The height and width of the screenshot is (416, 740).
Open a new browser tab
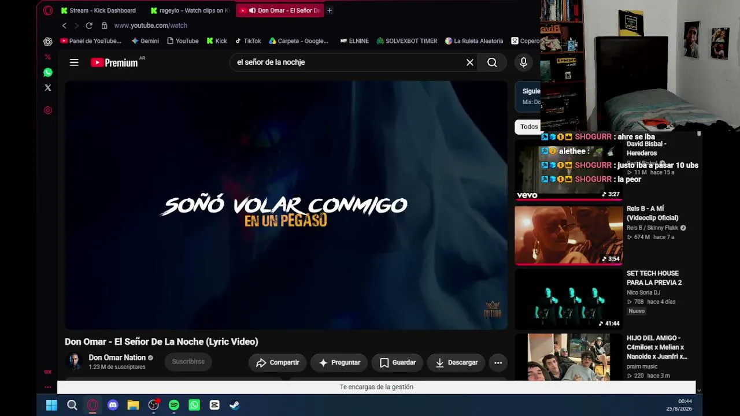pos(330,10)
